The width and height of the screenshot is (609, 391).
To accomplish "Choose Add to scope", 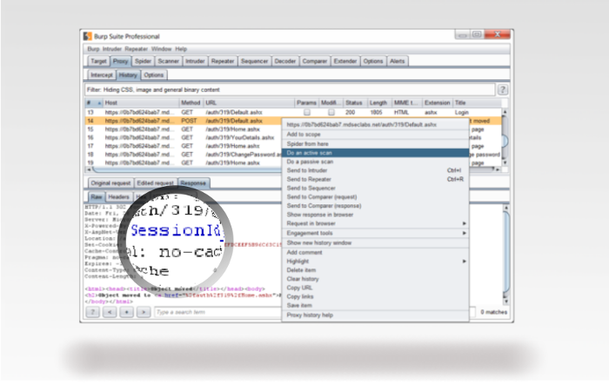I will pos(375,134).
